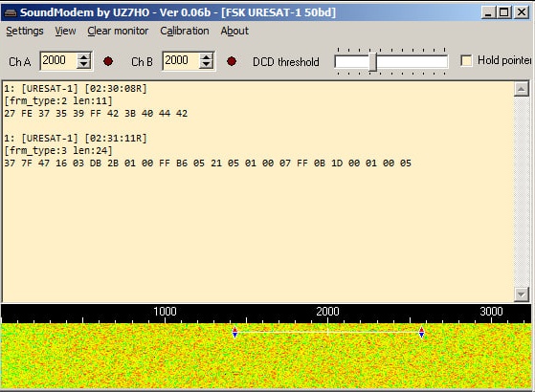Select the Clear monitor menu item
This screenshot has height=392, width=535.
point(118,31)
